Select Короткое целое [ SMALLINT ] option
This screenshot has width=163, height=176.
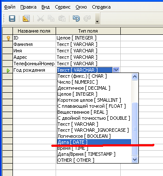point(94,100)
